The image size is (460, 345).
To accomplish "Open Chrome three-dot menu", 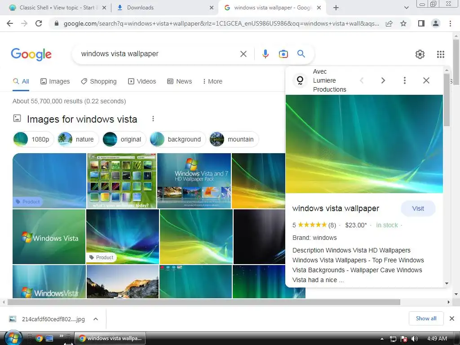I will [450, 23].
